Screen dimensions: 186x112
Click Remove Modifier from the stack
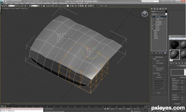162,53
